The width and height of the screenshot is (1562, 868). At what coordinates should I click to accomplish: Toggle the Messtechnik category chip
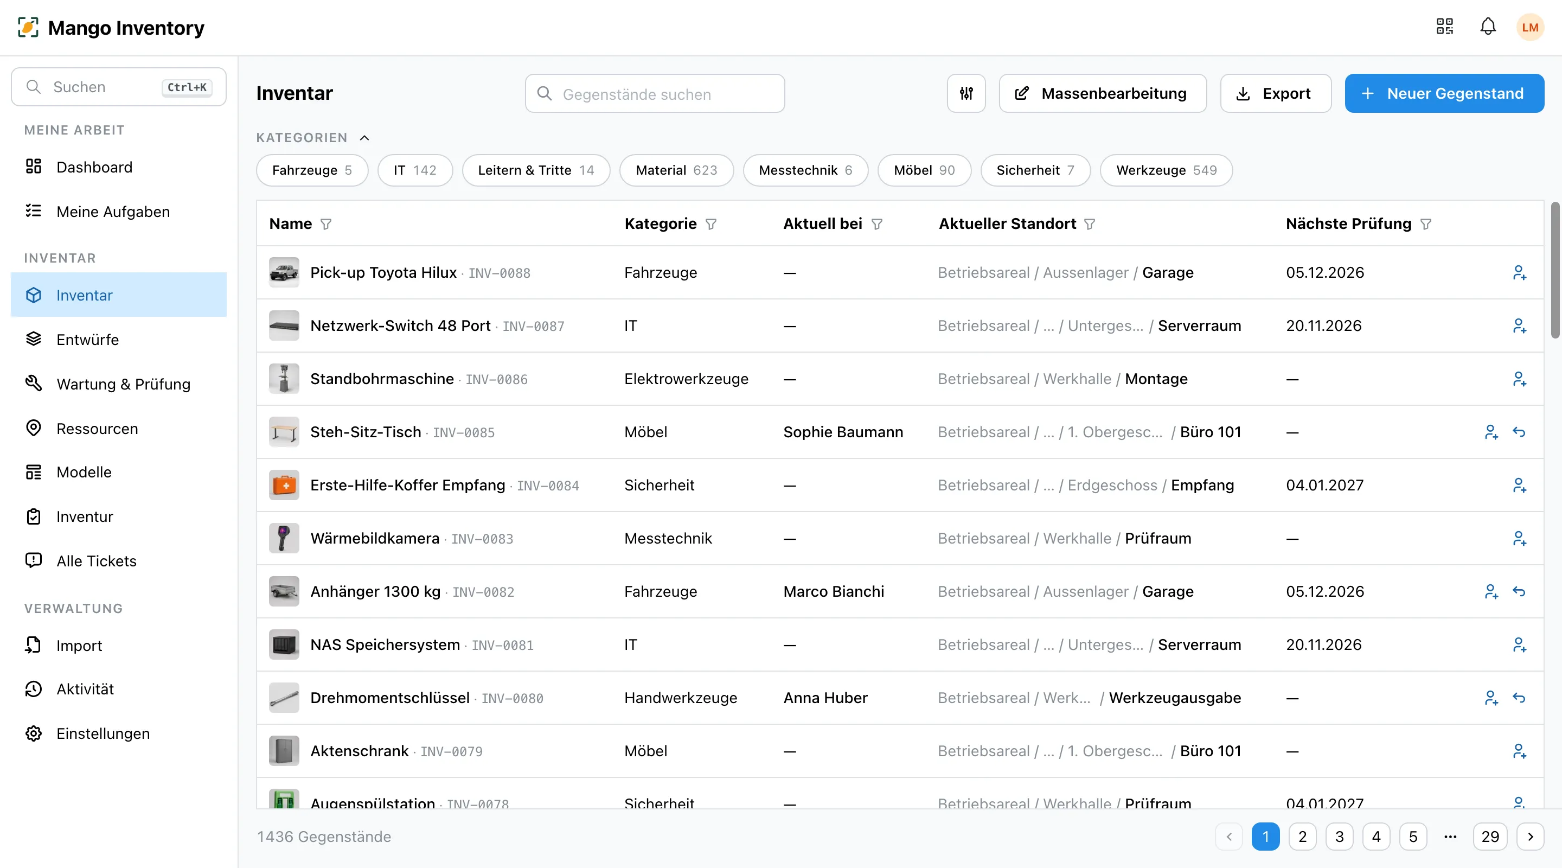[x=805, y=170]
